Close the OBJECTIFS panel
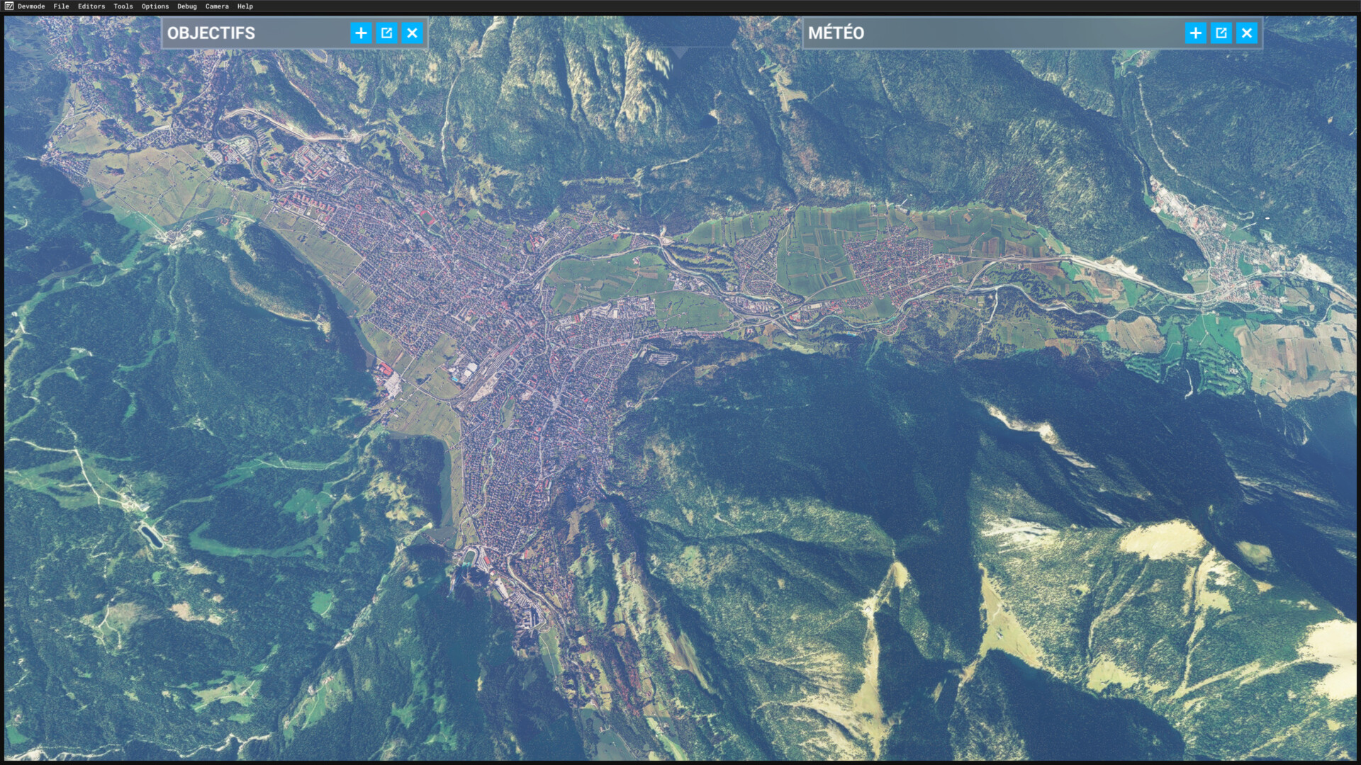 pos(412,33)
